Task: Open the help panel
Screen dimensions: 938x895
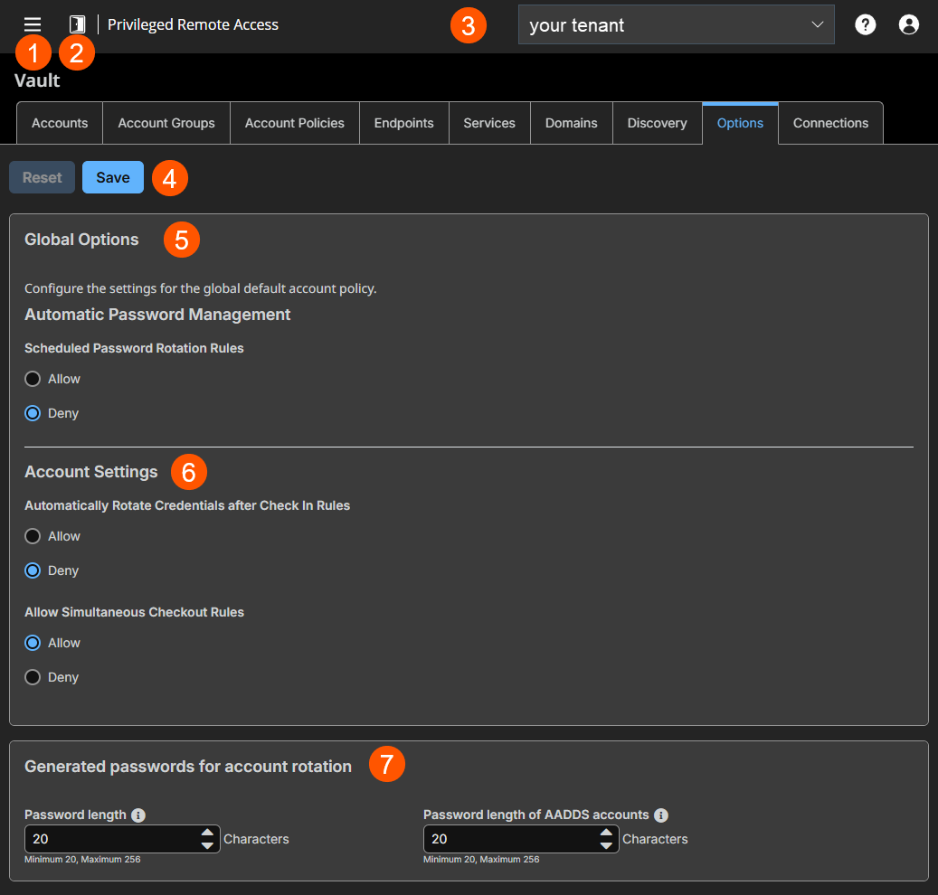Action: point(865,24)
